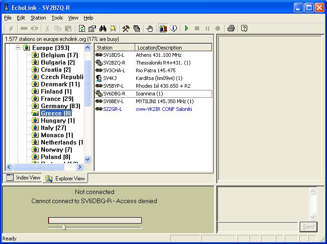Click the Stop square toolbar button
The height and width of the screenshot is (244, 327).
(x=197, y=28)
